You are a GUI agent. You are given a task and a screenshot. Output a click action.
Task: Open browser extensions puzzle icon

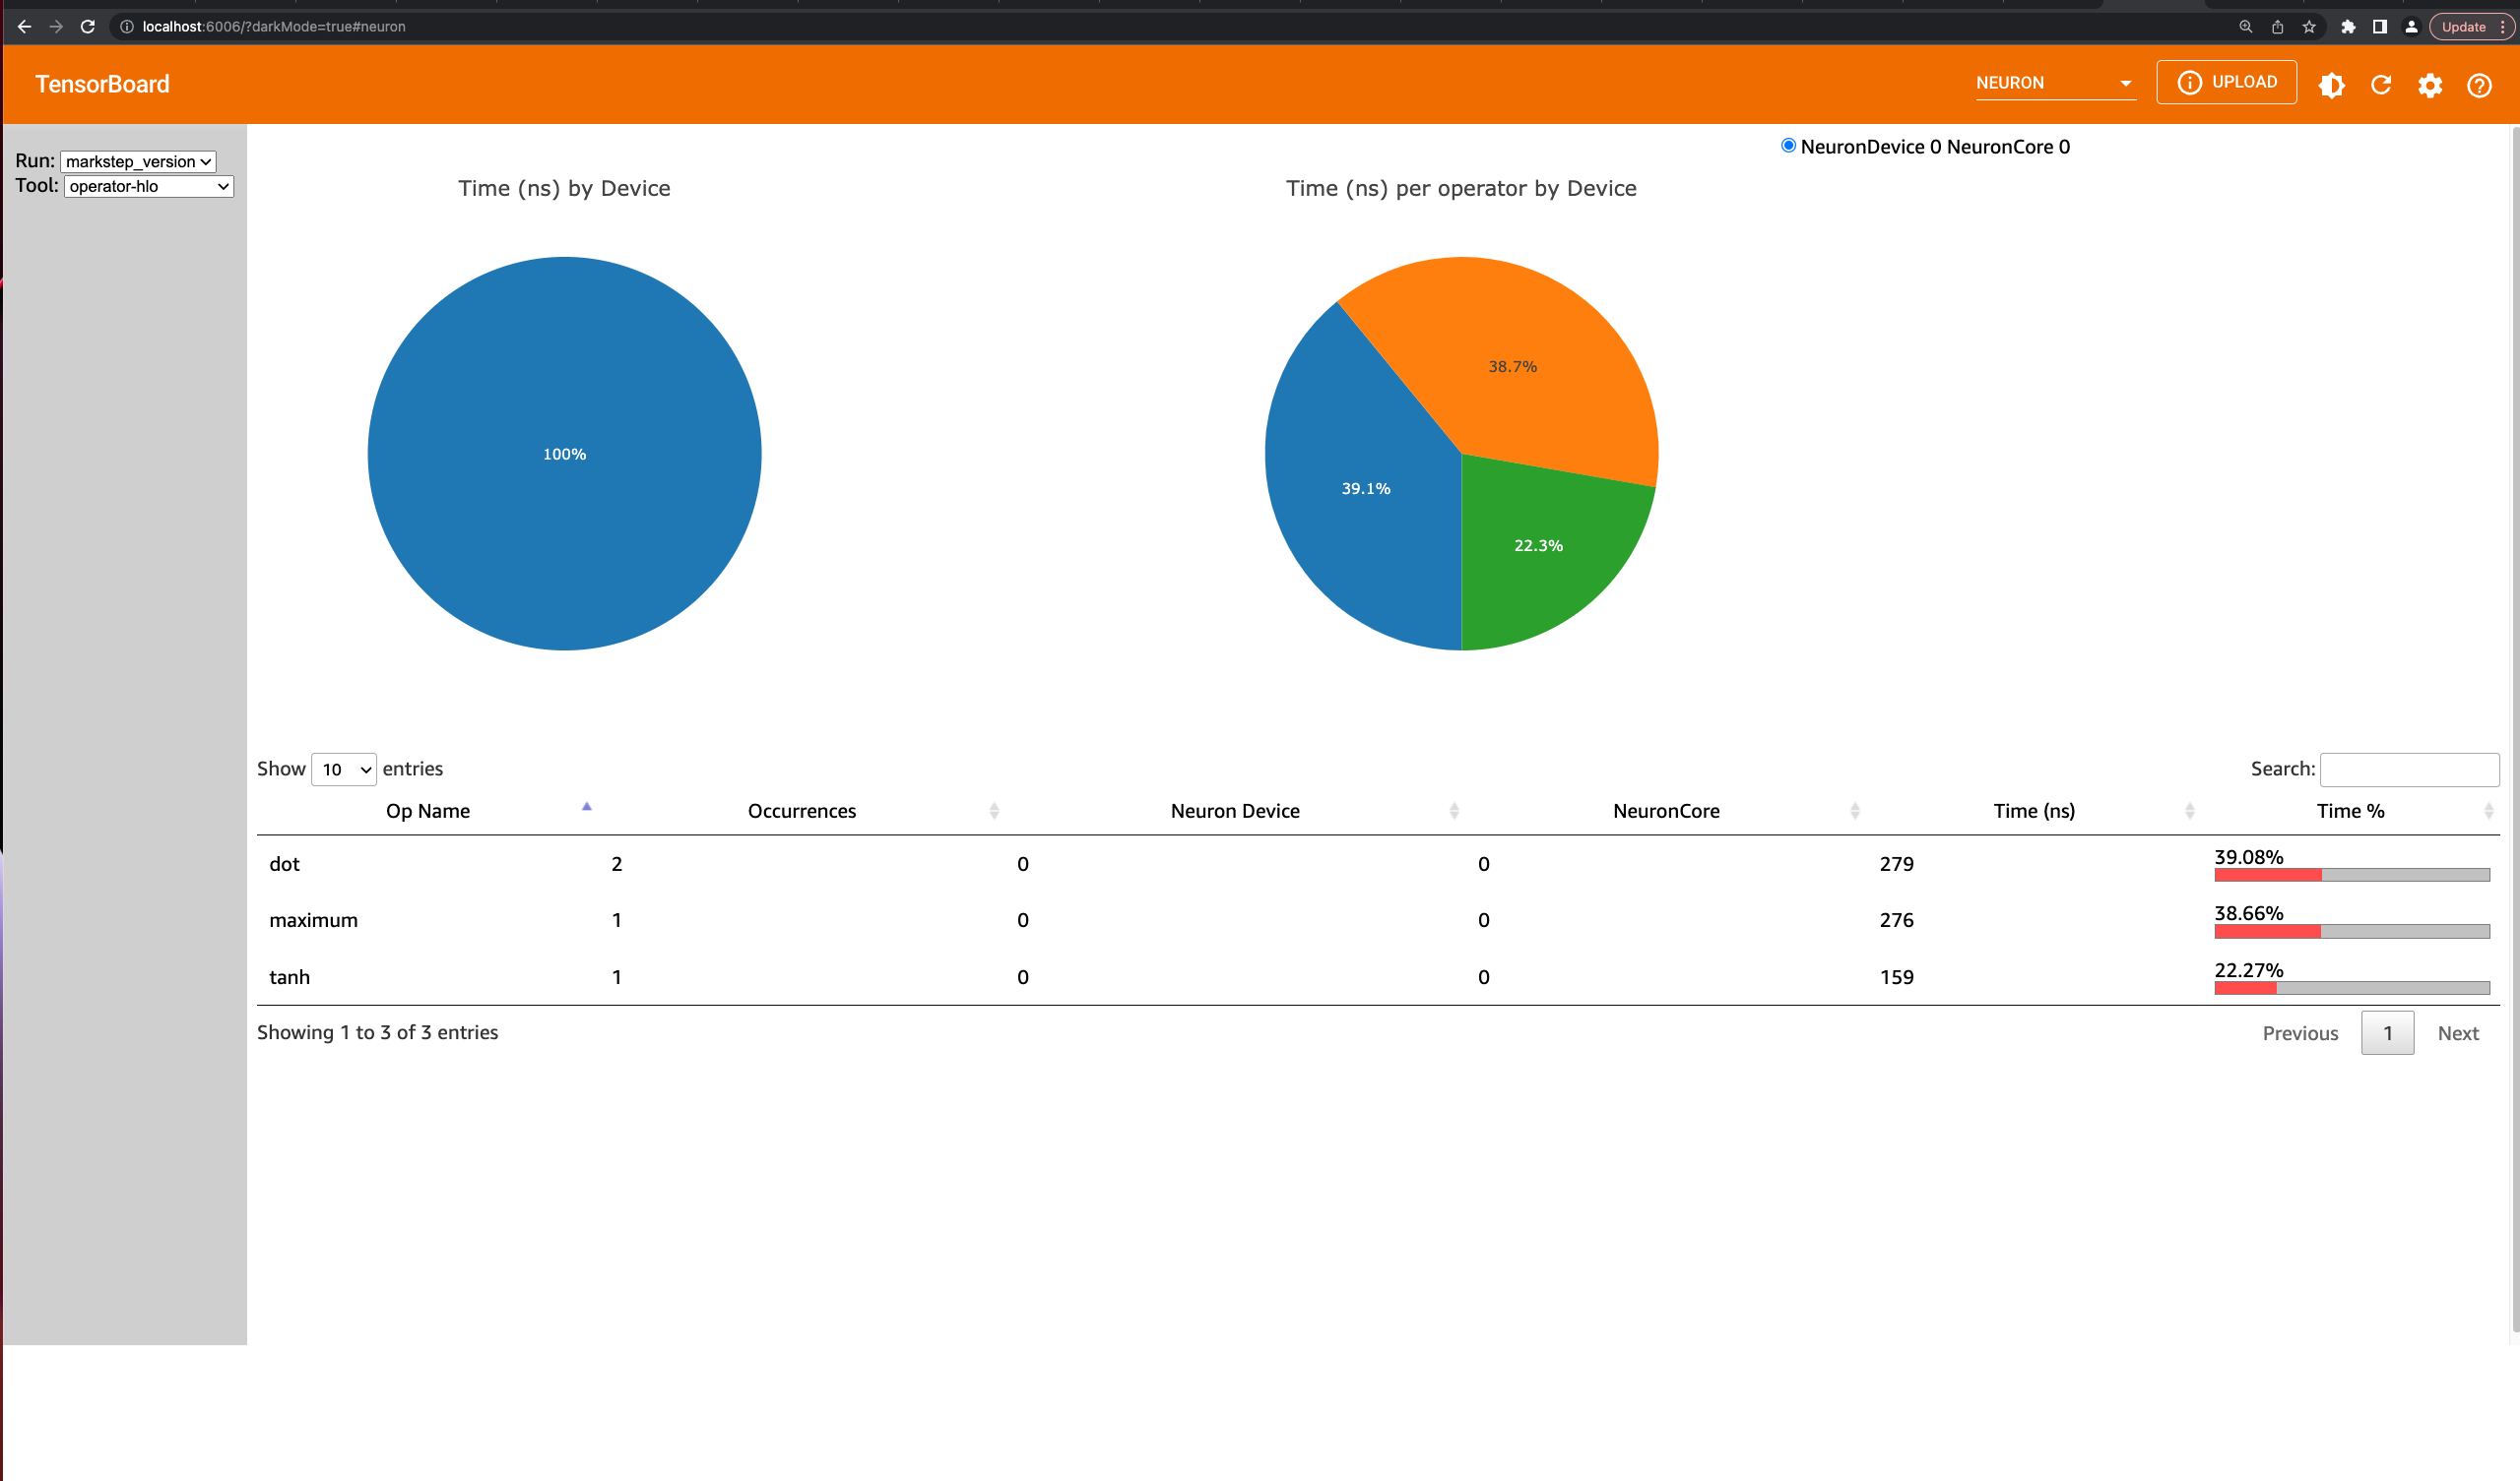point(2348,26)
